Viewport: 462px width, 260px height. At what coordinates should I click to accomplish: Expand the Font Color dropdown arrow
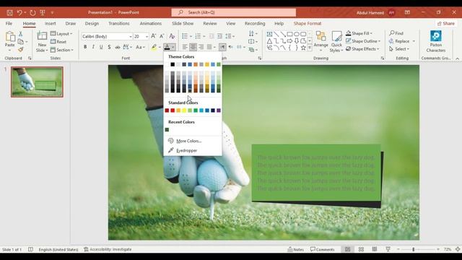(x=173, y=47)
